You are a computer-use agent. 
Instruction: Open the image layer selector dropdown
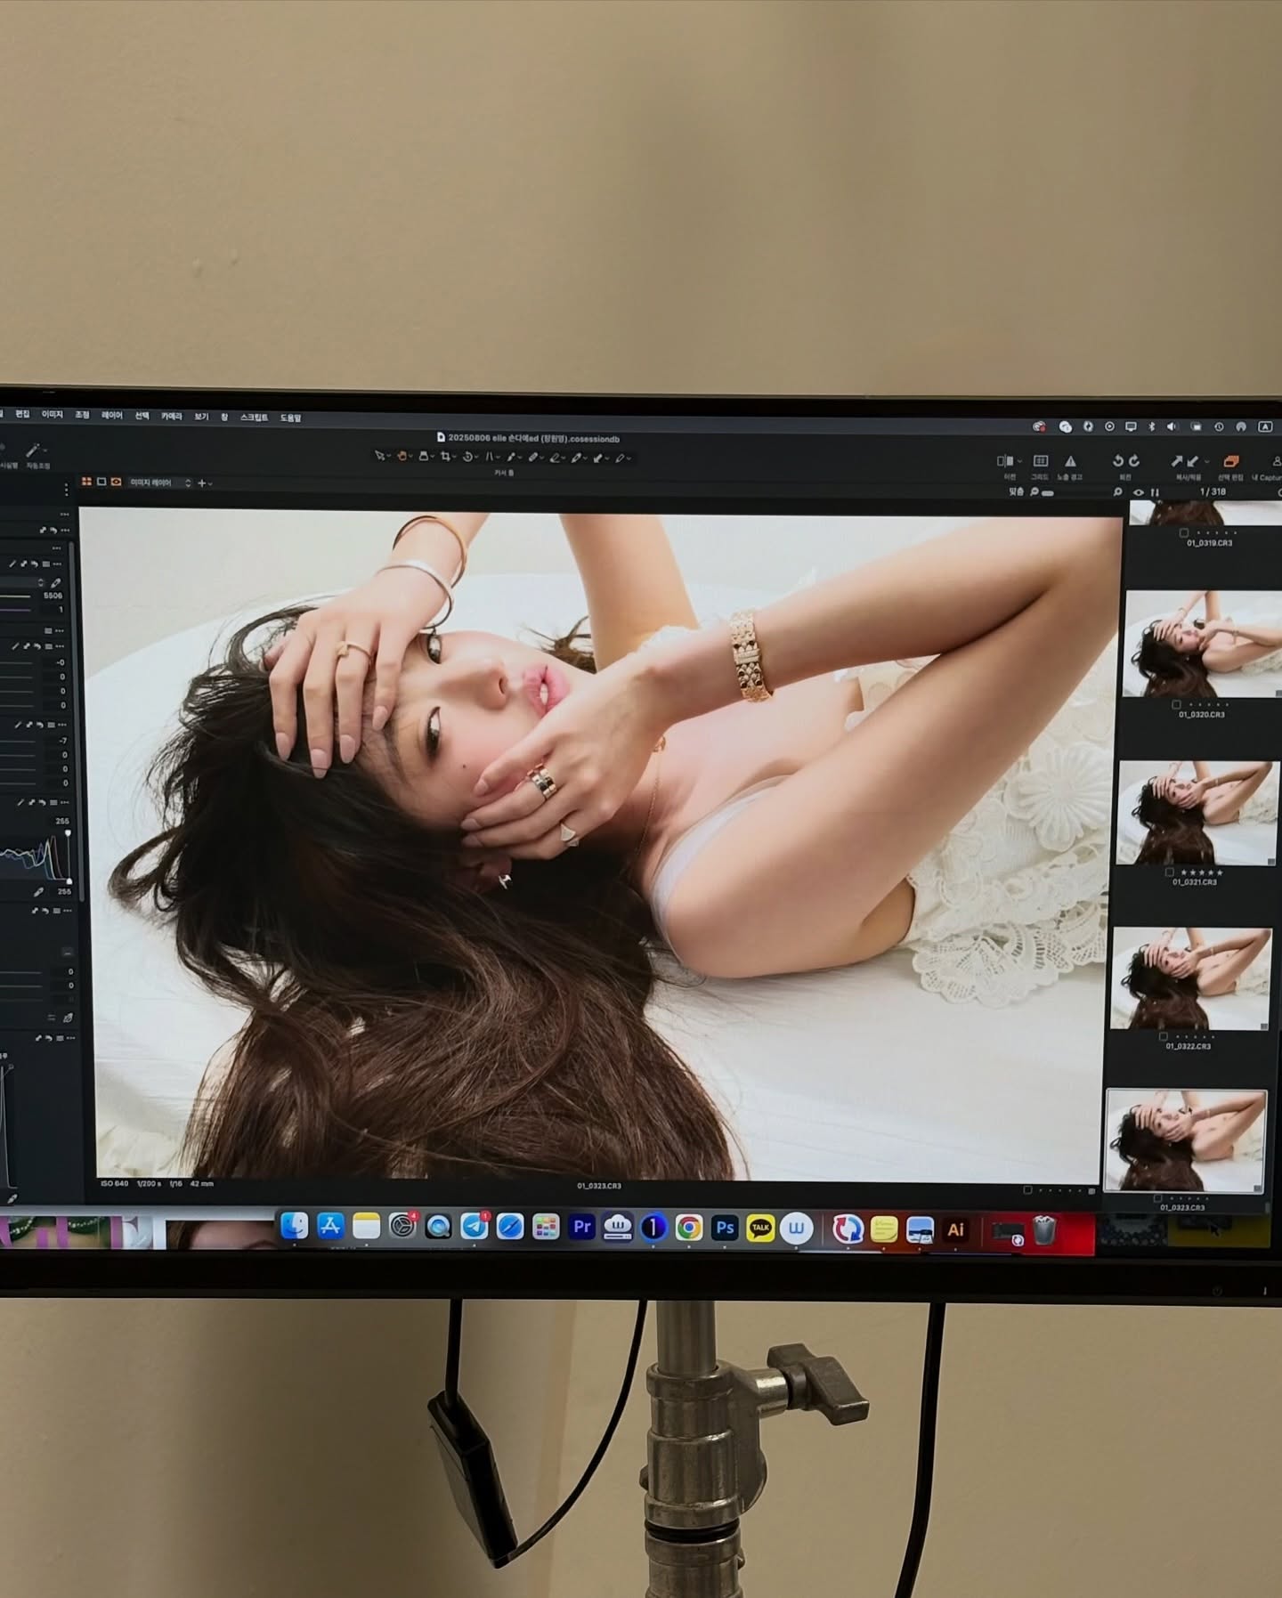click(x=160, y=483)
